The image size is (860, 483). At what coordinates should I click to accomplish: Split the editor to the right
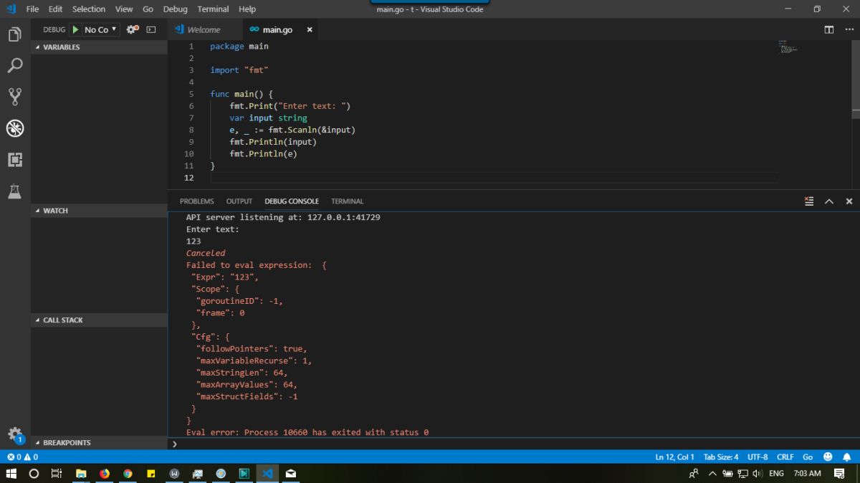829,29
